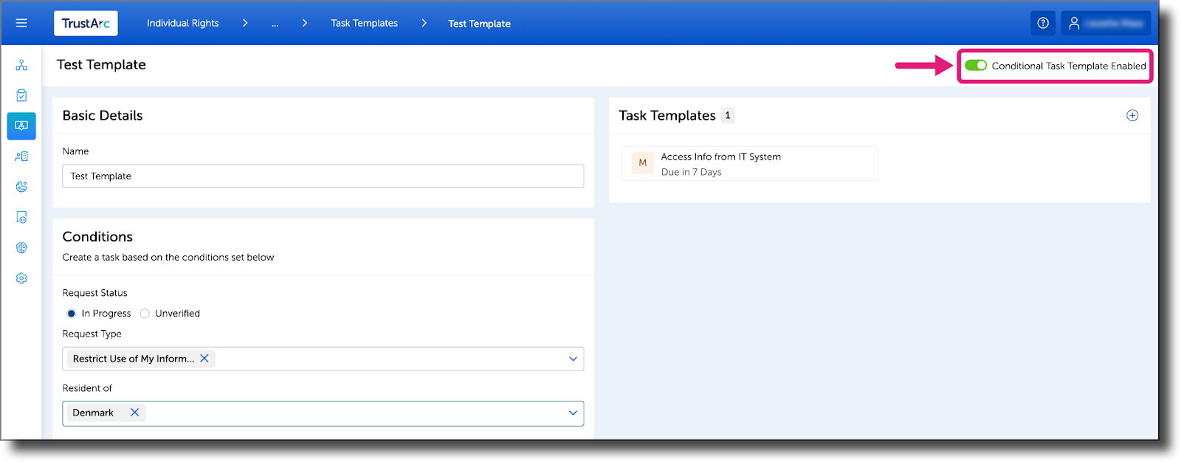Open the highlighted Task Templates module icon
Viewport: 1181px width, 462px height.
21,125
